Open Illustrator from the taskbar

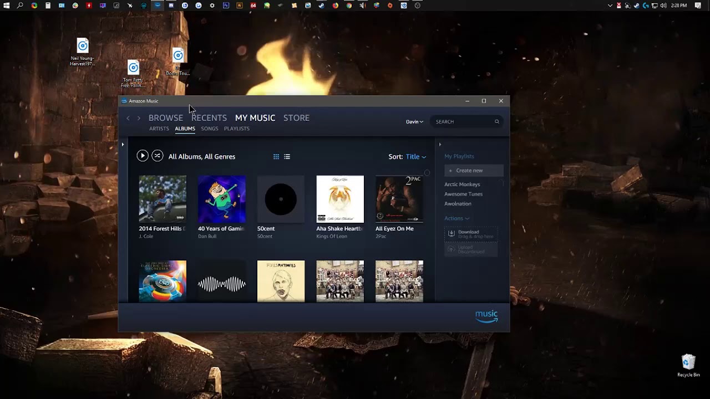240,6
